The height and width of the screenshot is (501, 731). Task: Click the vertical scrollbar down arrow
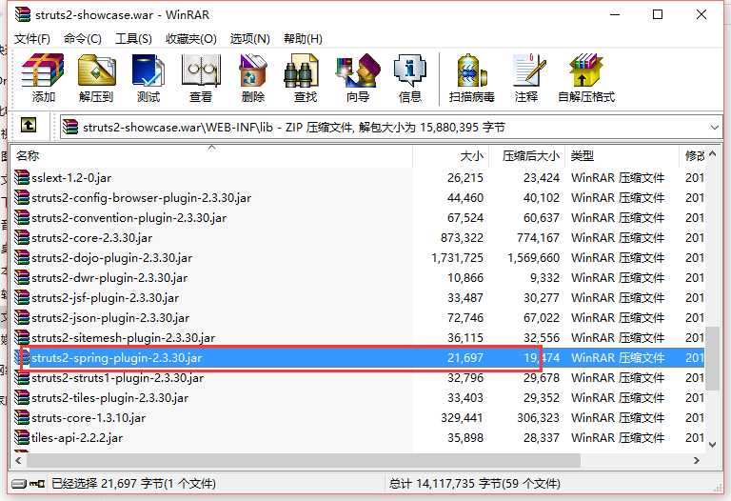(712, 445)
